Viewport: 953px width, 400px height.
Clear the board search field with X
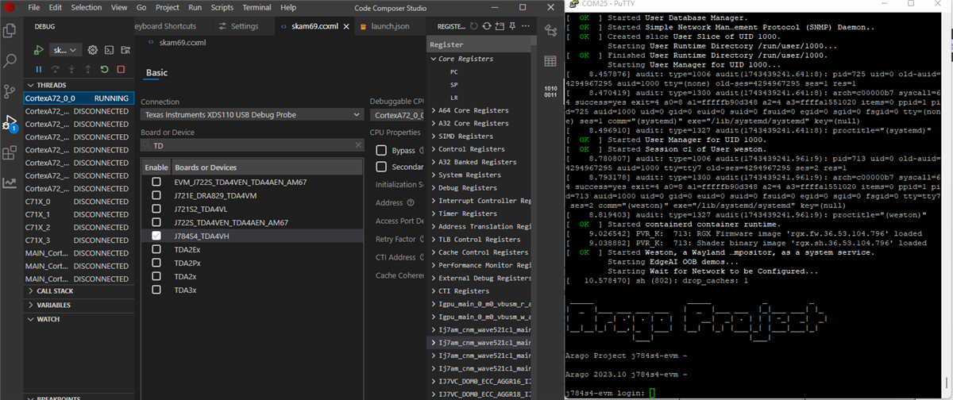tap(357, 146)
